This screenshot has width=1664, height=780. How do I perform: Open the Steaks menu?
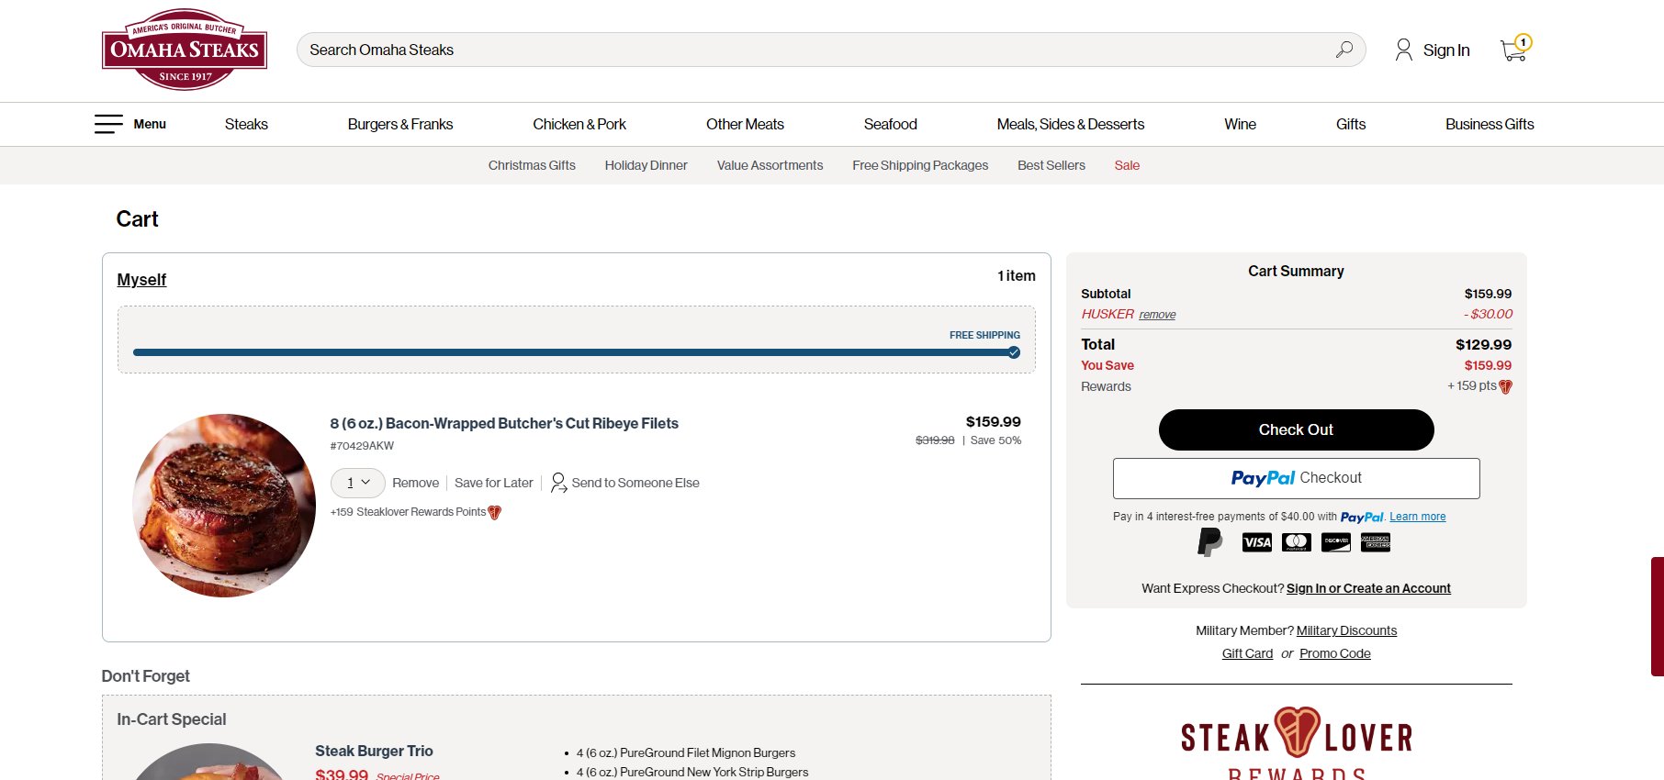coord(246,124)
